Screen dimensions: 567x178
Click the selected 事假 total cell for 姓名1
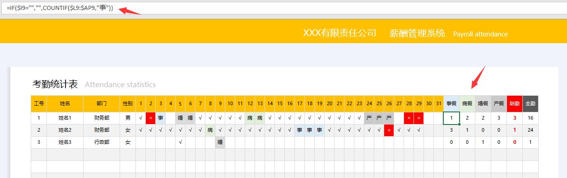tap(451, 118)
